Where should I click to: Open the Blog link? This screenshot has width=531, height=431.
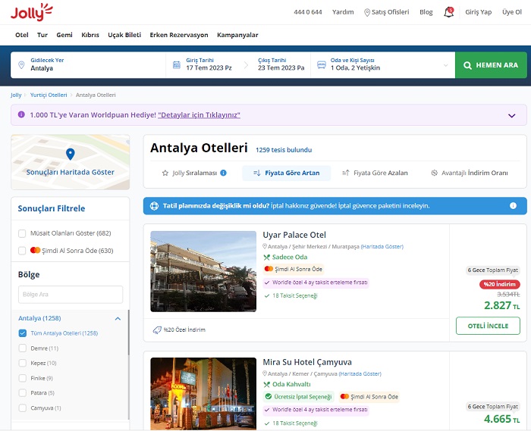tap(426, 12)
